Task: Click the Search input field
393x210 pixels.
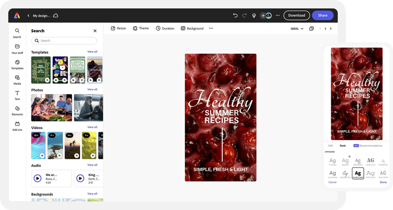Action: tap(64, 41)
